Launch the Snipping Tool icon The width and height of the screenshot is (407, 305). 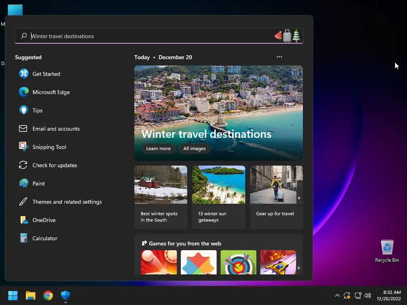23,147
